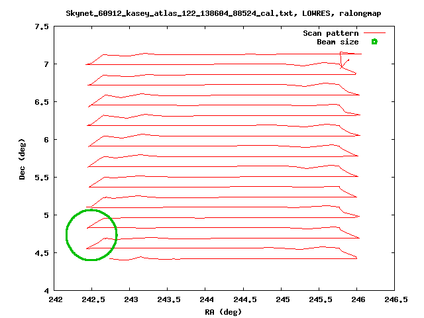424x318 pixels.
Task: Click the 'RA (deg)' x-axis label
Action: click(x=223, y=312)
